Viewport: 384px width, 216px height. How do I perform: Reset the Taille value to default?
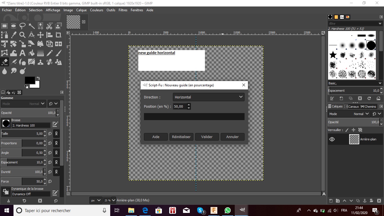(50, 134)
